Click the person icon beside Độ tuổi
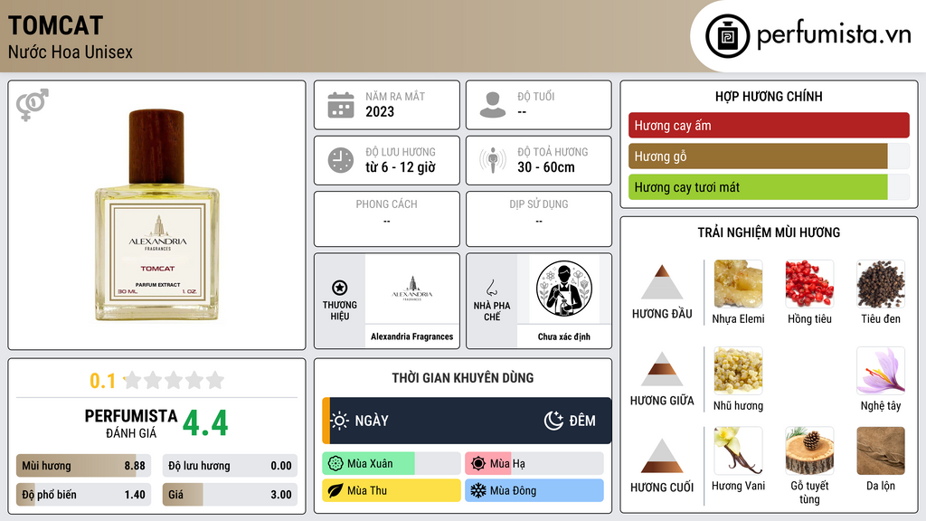This screenshot has height=521, width=926. (493, 105)
